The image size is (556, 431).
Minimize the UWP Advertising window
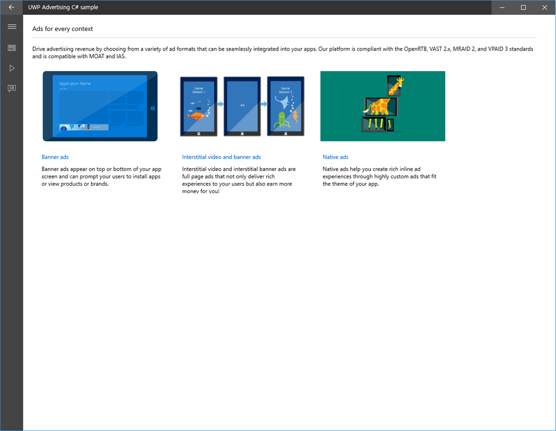click(502, 7)
